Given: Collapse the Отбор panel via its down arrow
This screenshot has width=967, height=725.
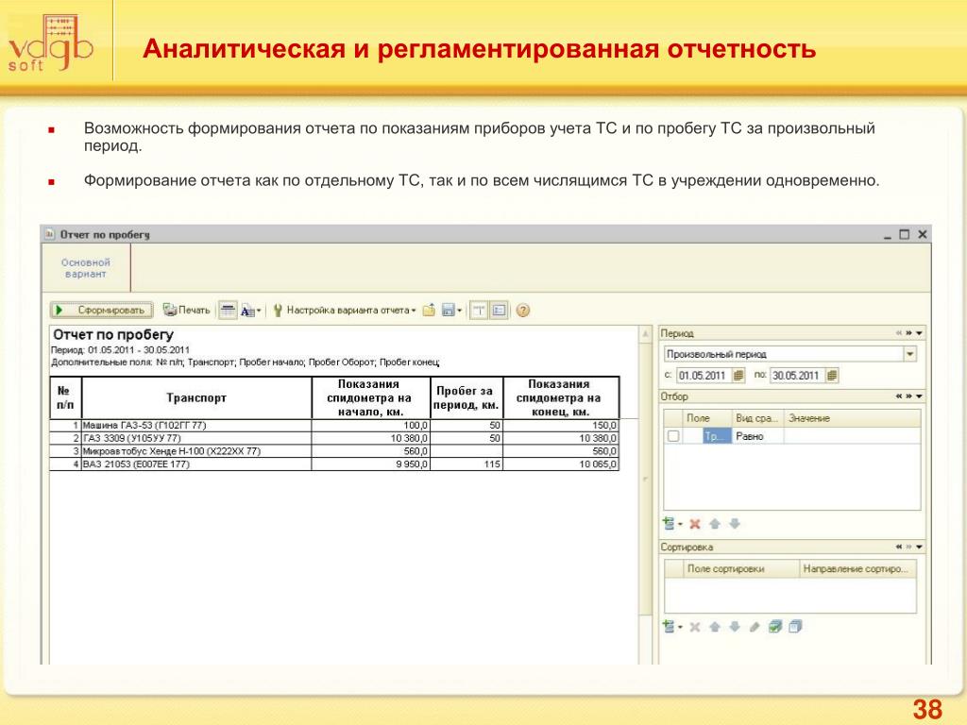Looking at the screenshot, I should point(919,396).
